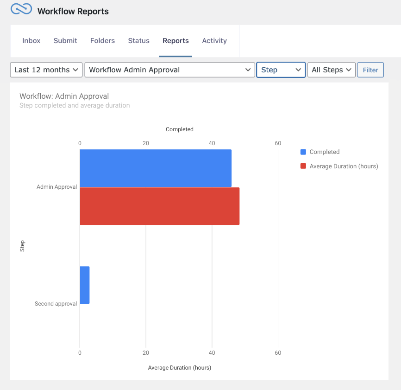Open the Workflow Admin Approval dropdown
The height and width of the screenshot is (390, 401).
tap(169, 70)
